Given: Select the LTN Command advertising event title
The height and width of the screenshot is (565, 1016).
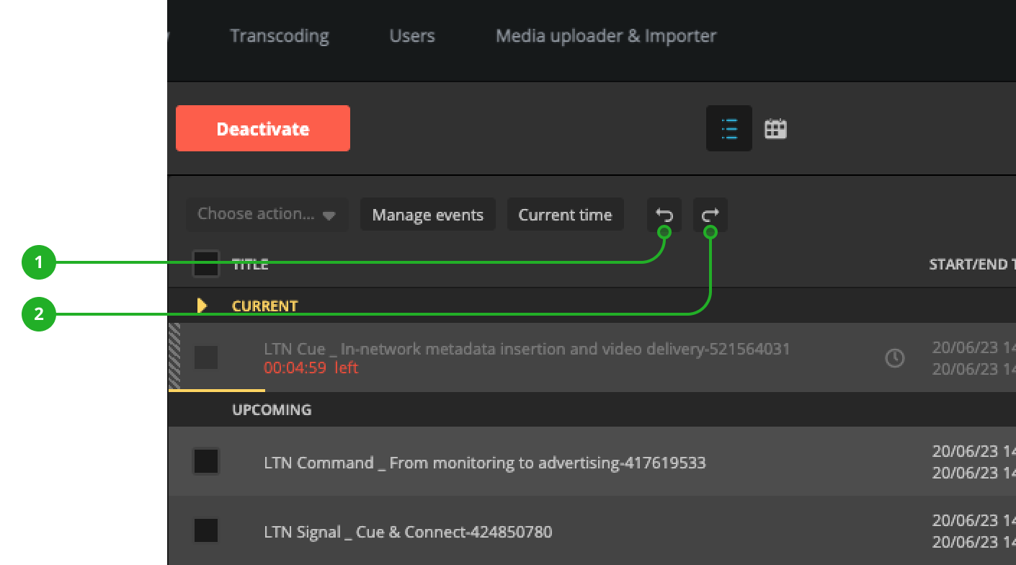Looking at the screenshot, I should pos(485,463).
